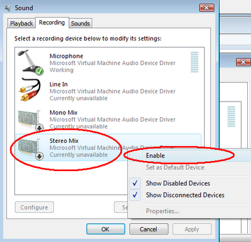Click the level meter in background window
This screenshot has width=251, height=242.
231,116
